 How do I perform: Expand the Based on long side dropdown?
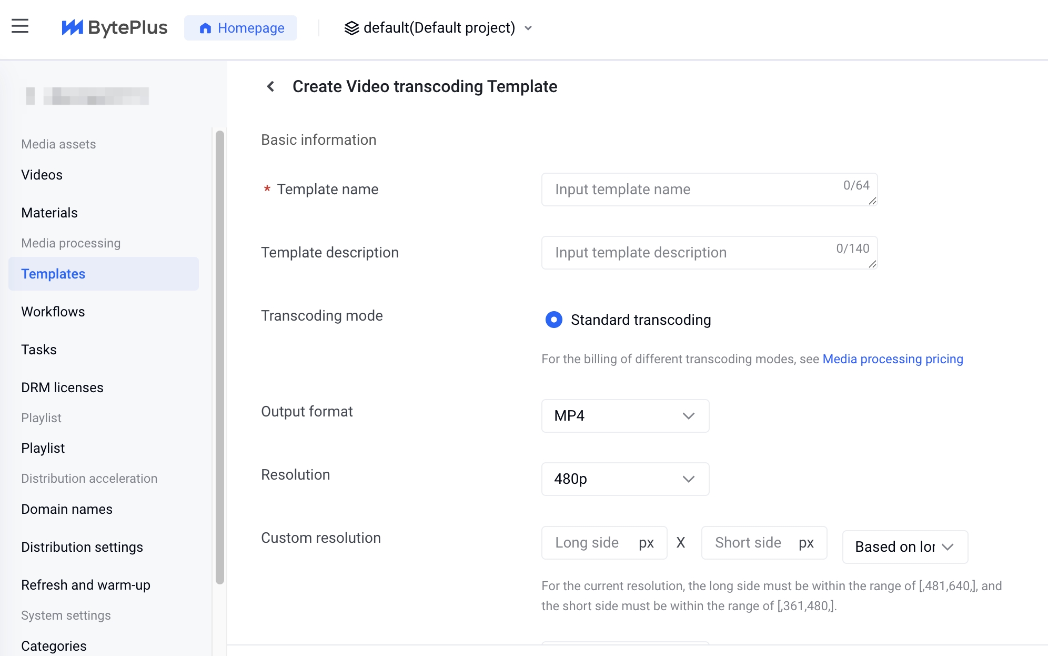pos(905,547)
